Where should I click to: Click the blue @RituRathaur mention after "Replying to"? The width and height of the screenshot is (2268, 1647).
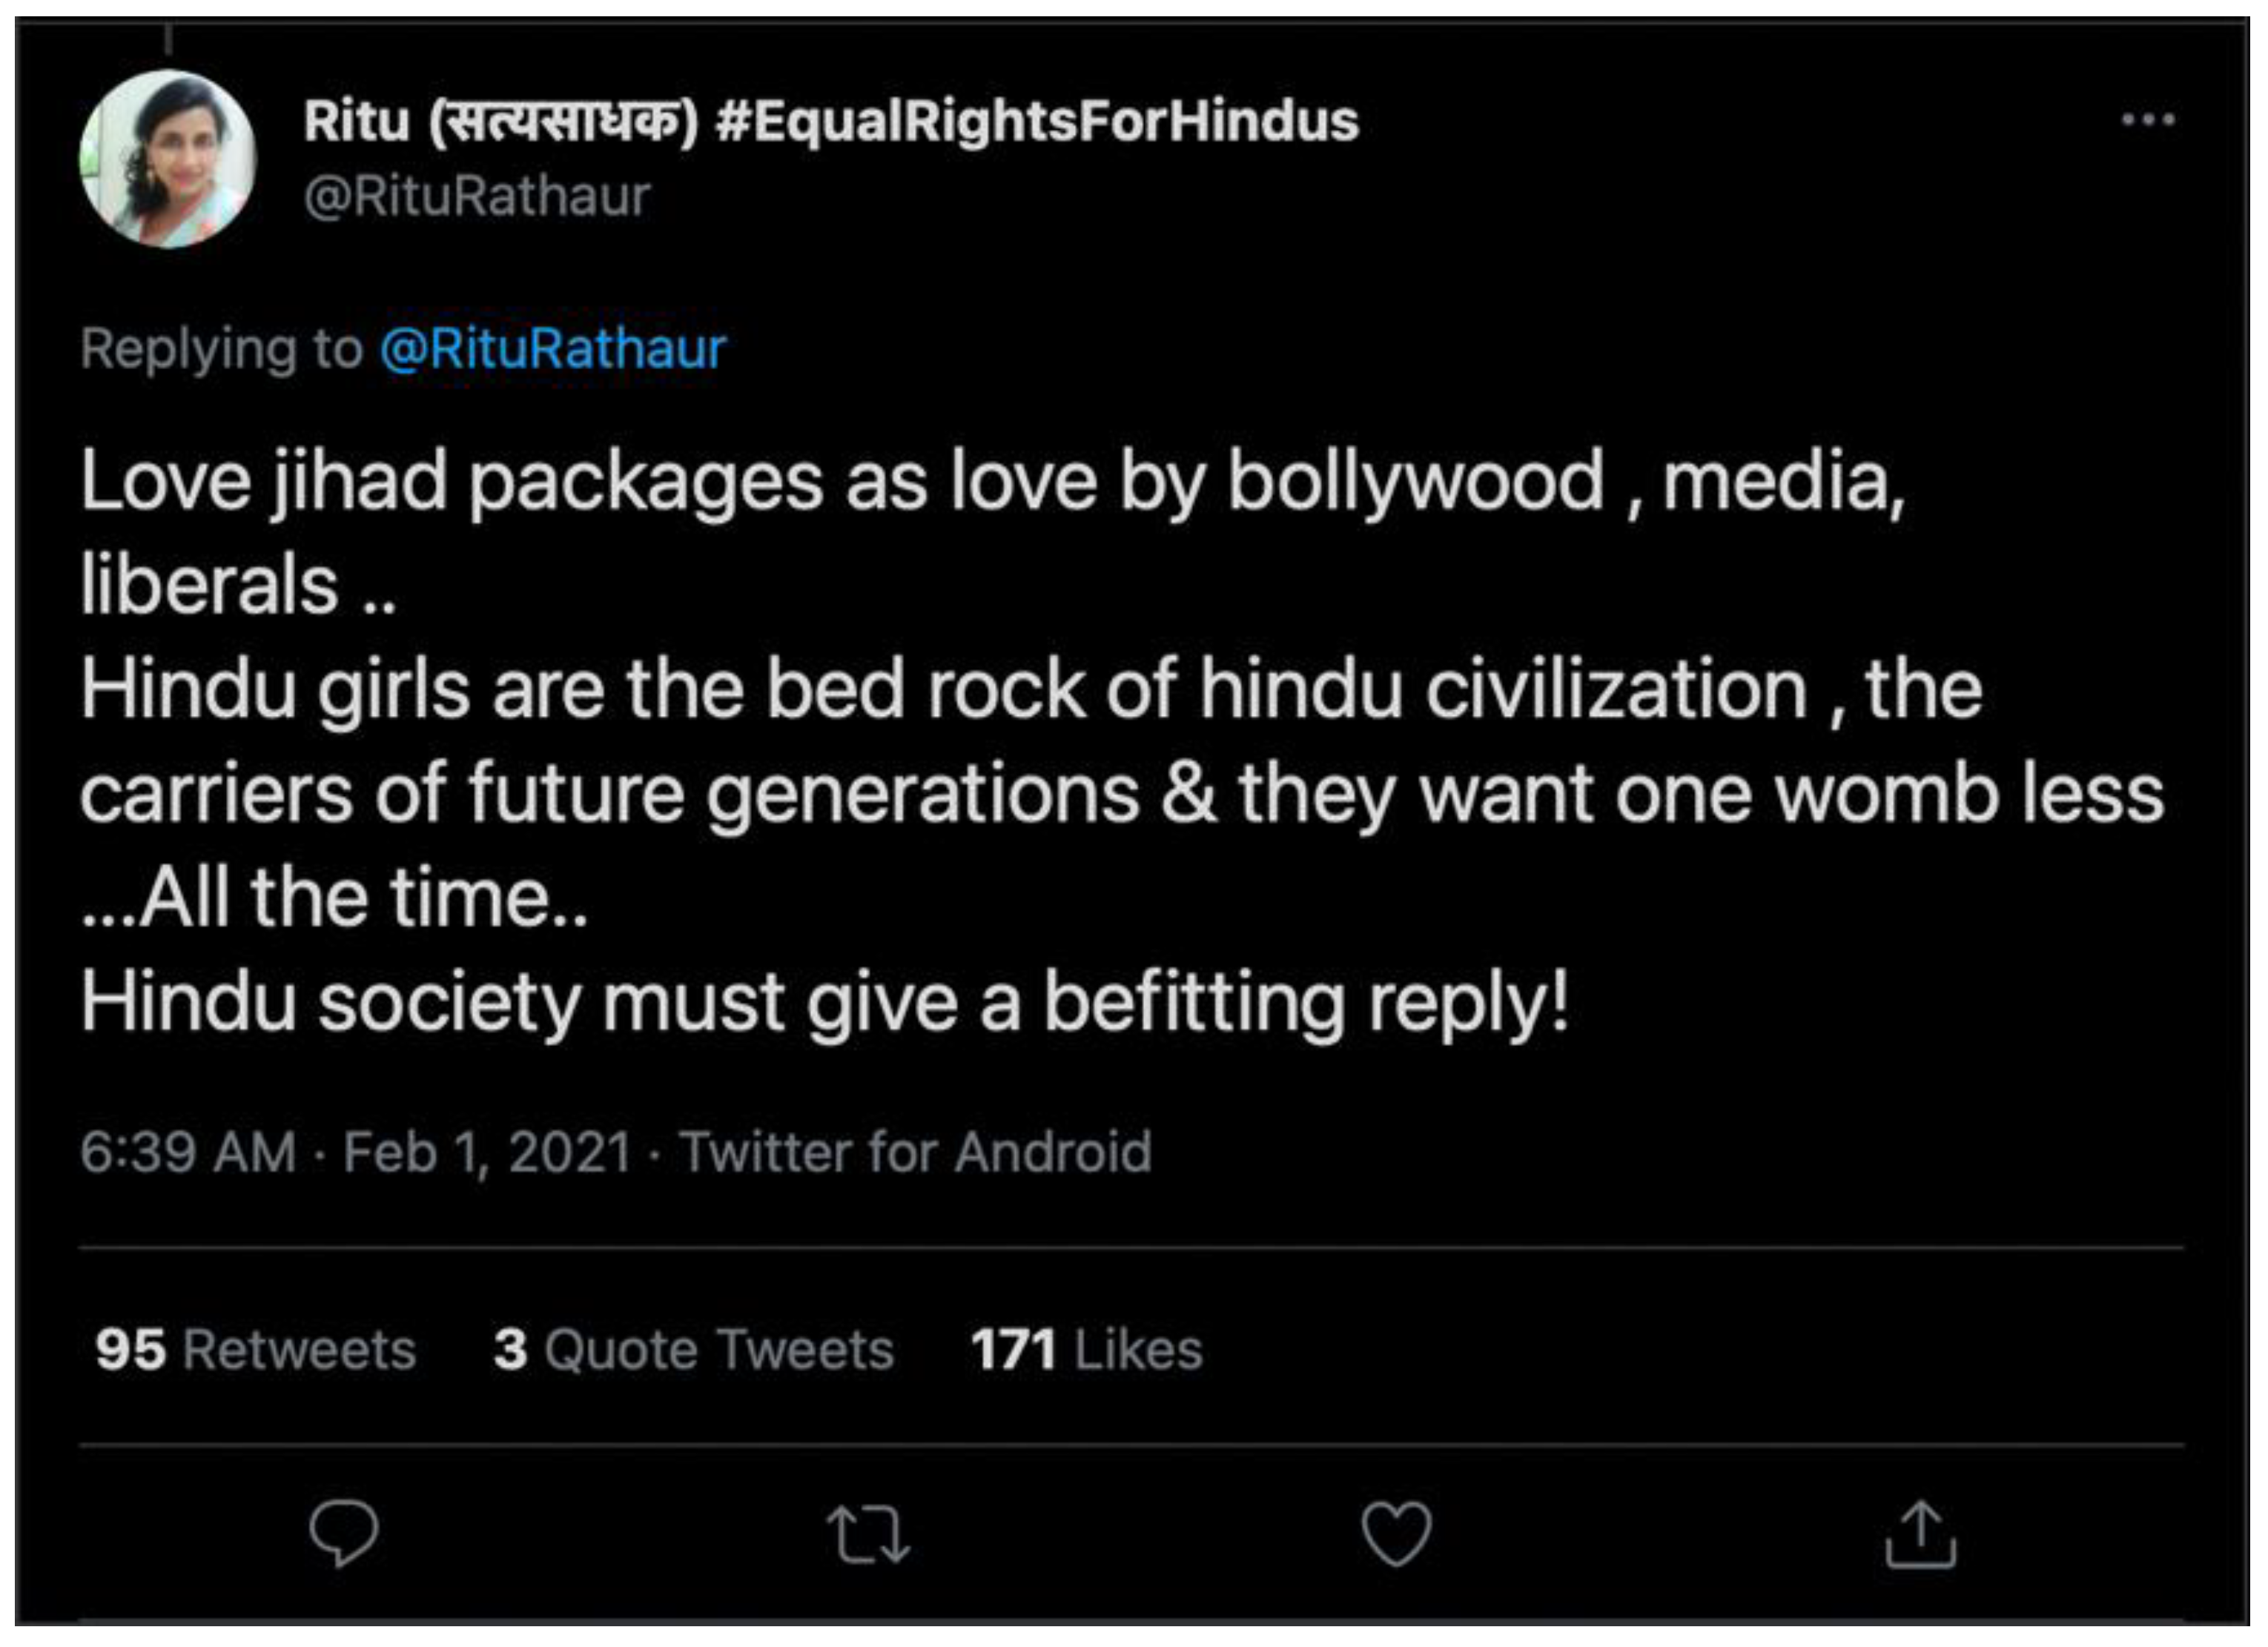552,349
